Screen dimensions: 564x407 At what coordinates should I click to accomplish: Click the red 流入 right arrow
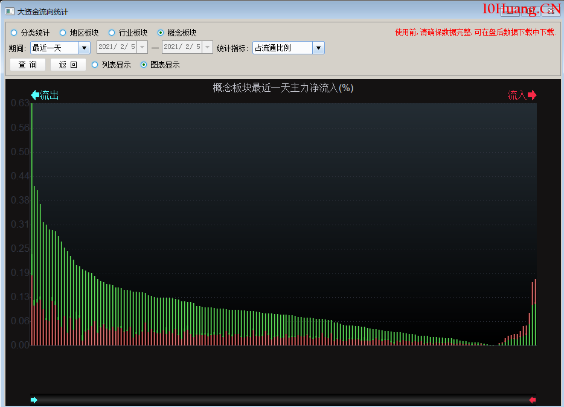(x=532, y=95)
